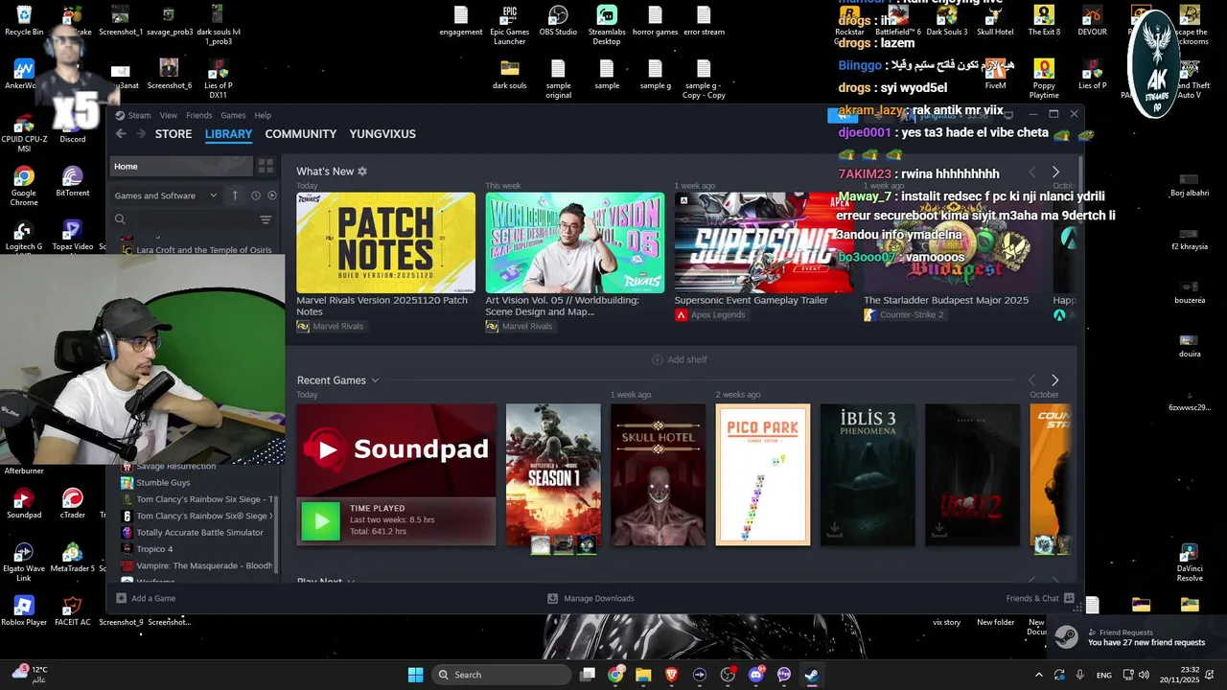Screen dimensions: 1227x690
Task: Select Vampire: The Masquerade in game list
Action: tap(197, 565)
